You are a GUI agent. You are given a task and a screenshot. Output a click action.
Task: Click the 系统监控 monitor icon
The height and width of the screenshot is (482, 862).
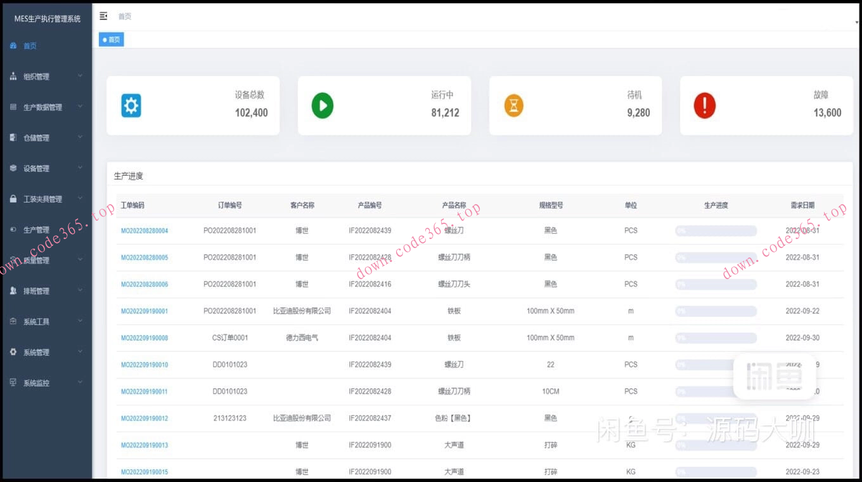(13, 382)
